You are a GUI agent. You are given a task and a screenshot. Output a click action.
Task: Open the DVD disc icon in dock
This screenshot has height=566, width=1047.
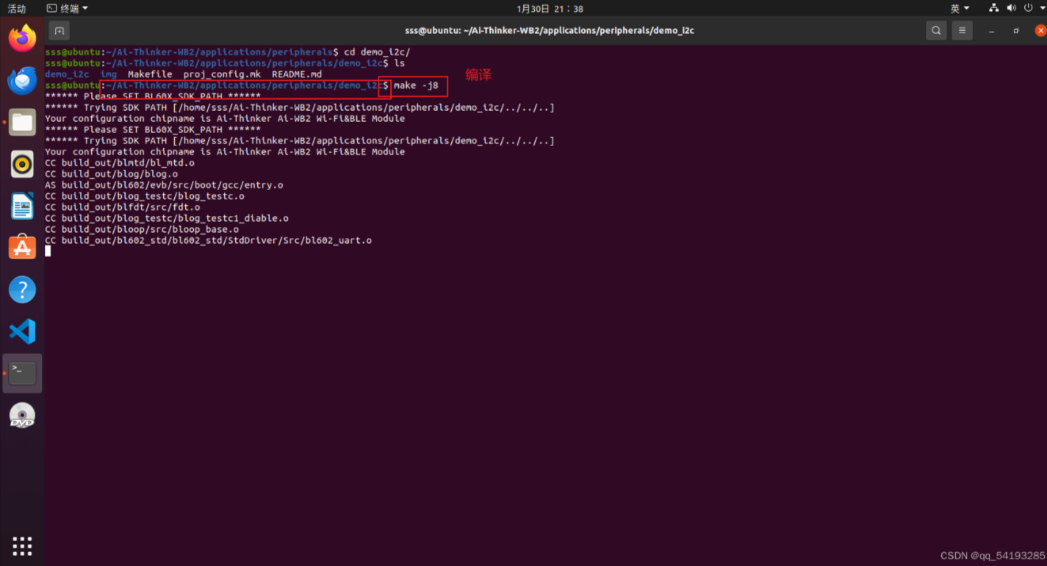tap(22, 416)
